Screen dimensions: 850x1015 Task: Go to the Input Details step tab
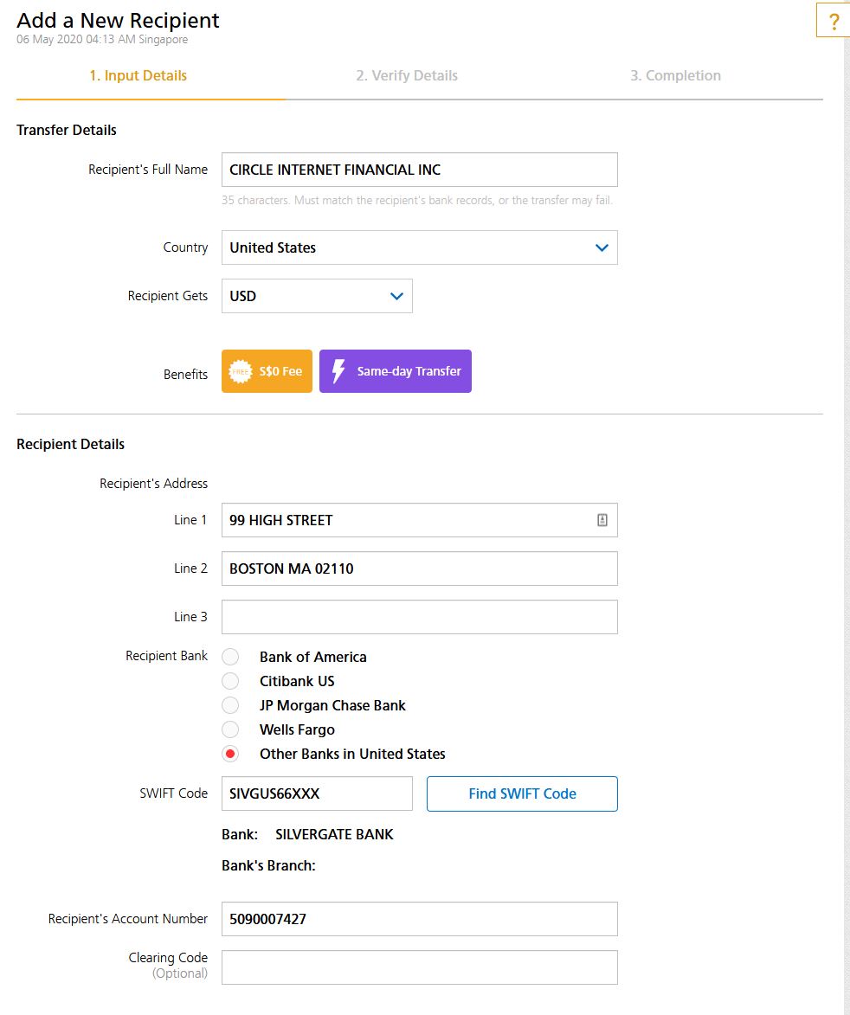point(138,76)
